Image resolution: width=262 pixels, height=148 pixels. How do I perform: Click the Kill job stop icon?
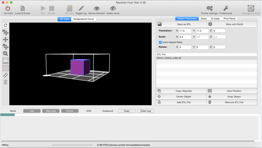(x=51, y=8)
